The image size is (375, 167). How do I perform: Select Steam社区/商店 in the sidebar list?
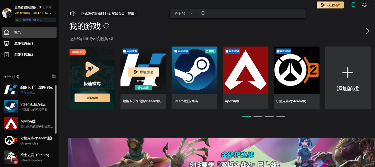29,107
